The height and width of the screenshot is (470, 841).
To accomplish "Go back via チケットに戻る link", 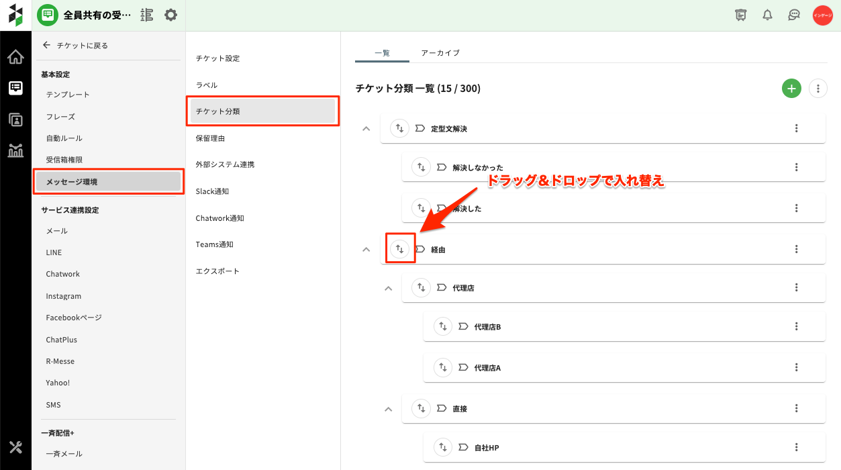I will pyautogui.click(x=76, y=46).
